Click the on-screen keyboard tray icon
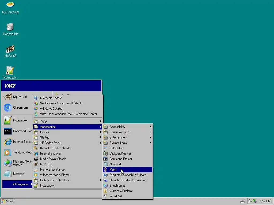The width and height of the screenshot is (274, 205). (x=242, y=202)
